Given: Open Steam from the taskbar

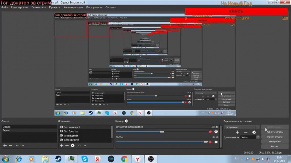Looking at the screenshot, I should coord(58,159).
